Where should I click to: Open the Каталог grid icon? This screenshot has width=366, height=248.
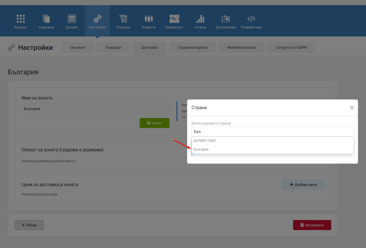pyautogui.click(x=20, y=19)
